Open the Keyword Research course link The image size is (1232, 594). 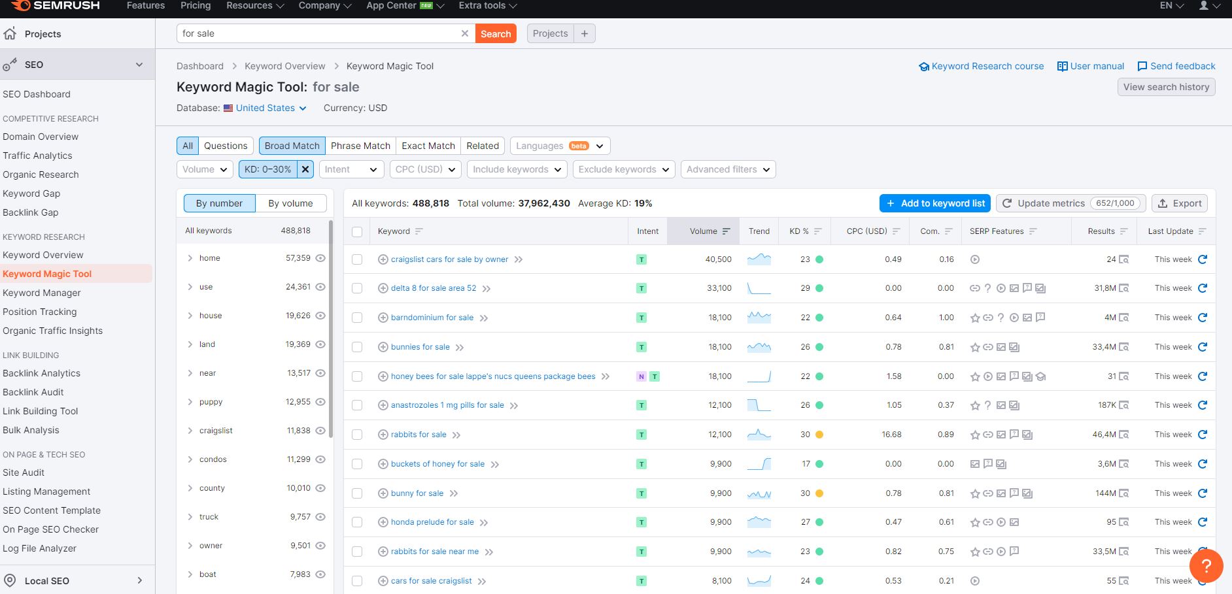coord(981,66)
